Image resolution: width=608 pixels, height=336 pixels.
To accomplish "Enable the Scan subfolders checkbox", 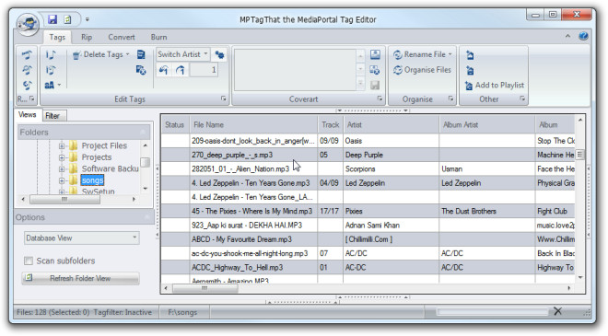I will coord(29,261).
